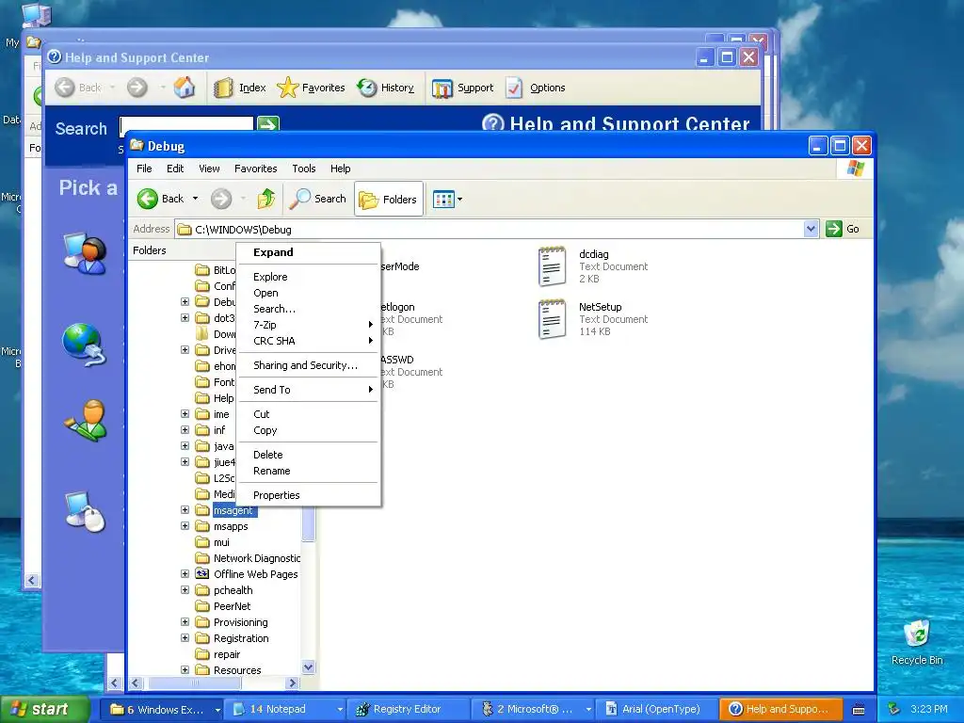Click the Home icon in Help and Support Center
This screenshot has height=723, width=964.
pos(184,88)
